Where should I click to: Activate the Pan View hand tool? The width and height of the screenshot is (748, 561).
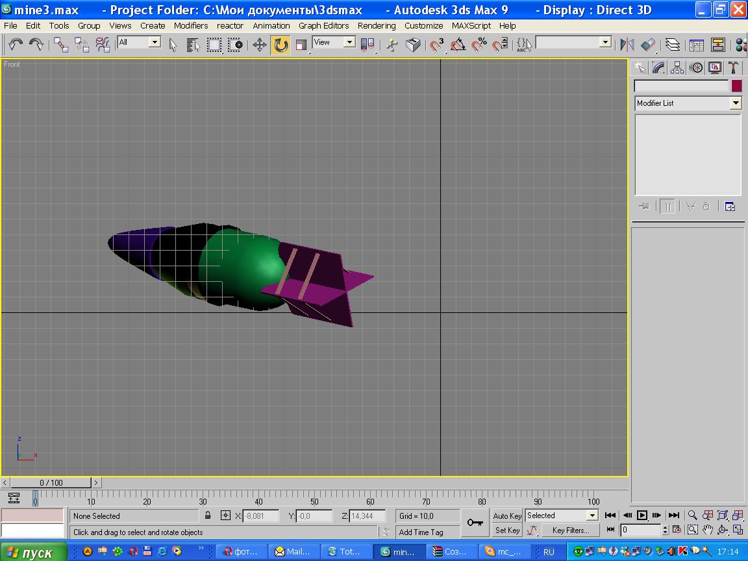(x=708, y=530)
